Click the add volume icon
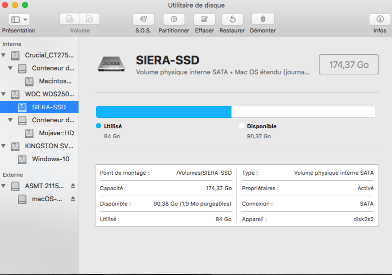392x275 pixels. pos(70,19)
